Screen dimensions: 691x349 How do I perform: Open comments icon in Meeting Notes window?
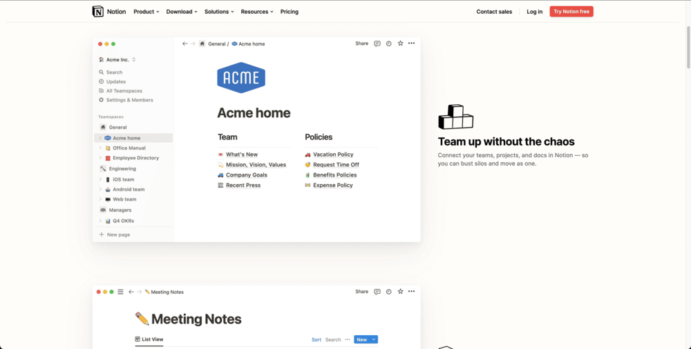pyautogui.click(x=377, y=291)
